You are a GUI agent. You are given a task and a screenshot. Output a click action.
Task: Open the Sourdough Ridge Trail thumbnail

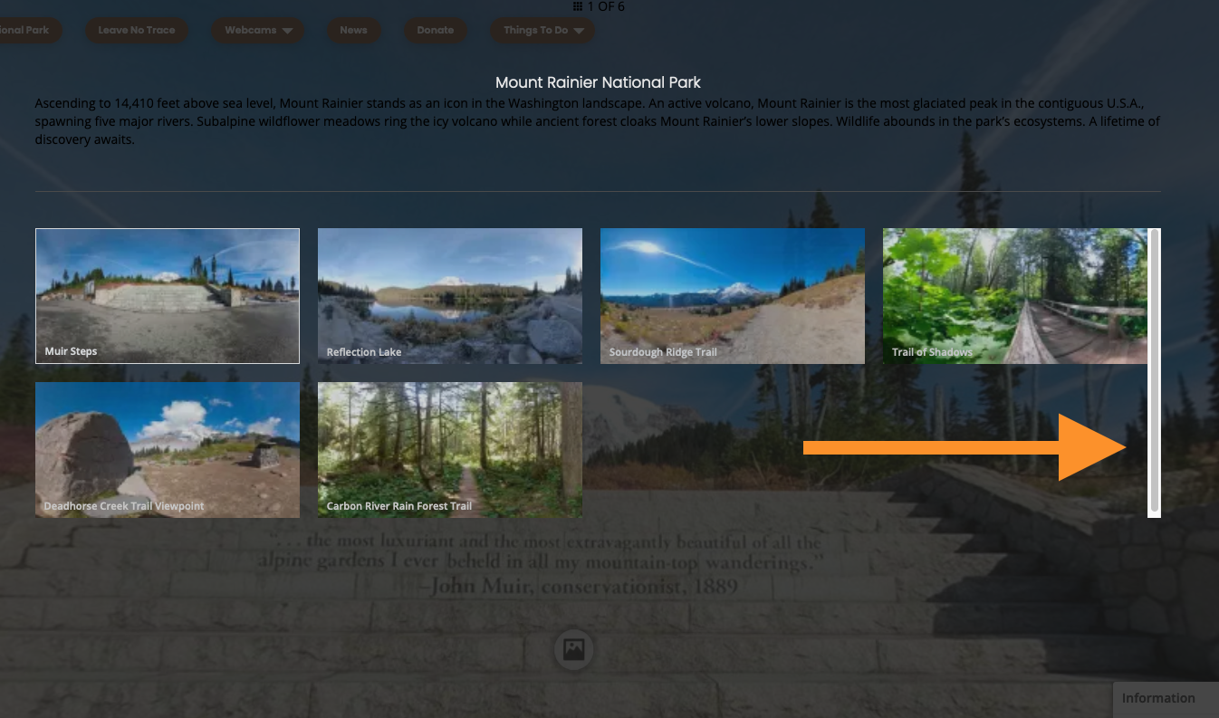733,296
